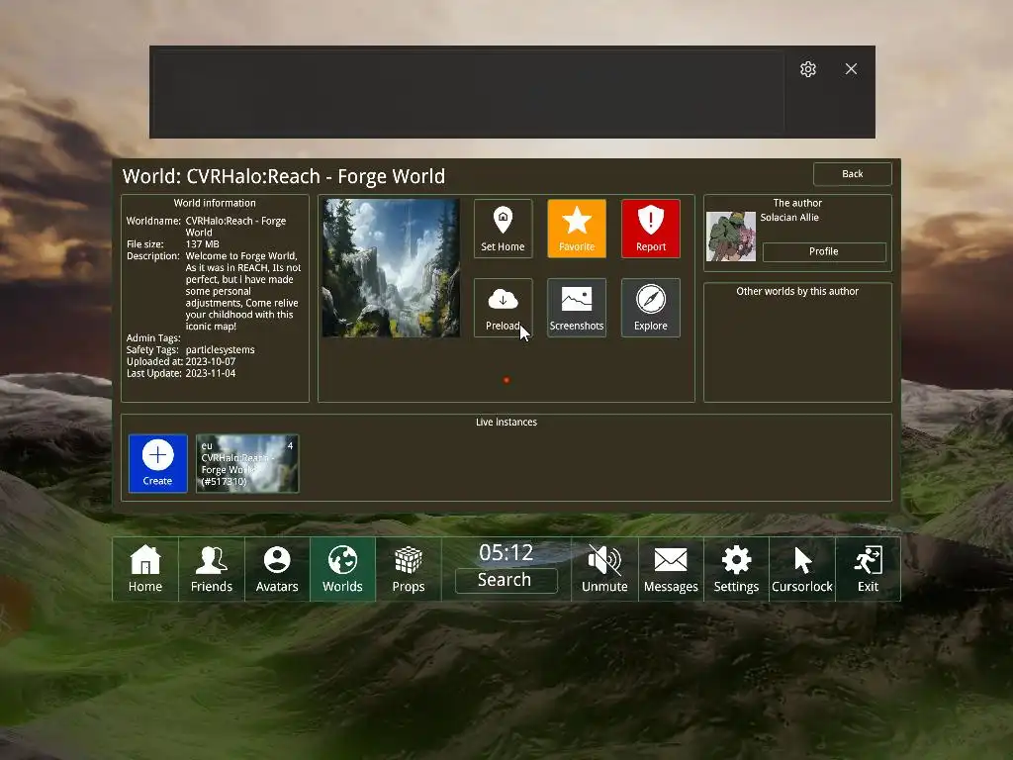Click the author name Solacian Allie

pyautogui.click(x=789, y=218)
